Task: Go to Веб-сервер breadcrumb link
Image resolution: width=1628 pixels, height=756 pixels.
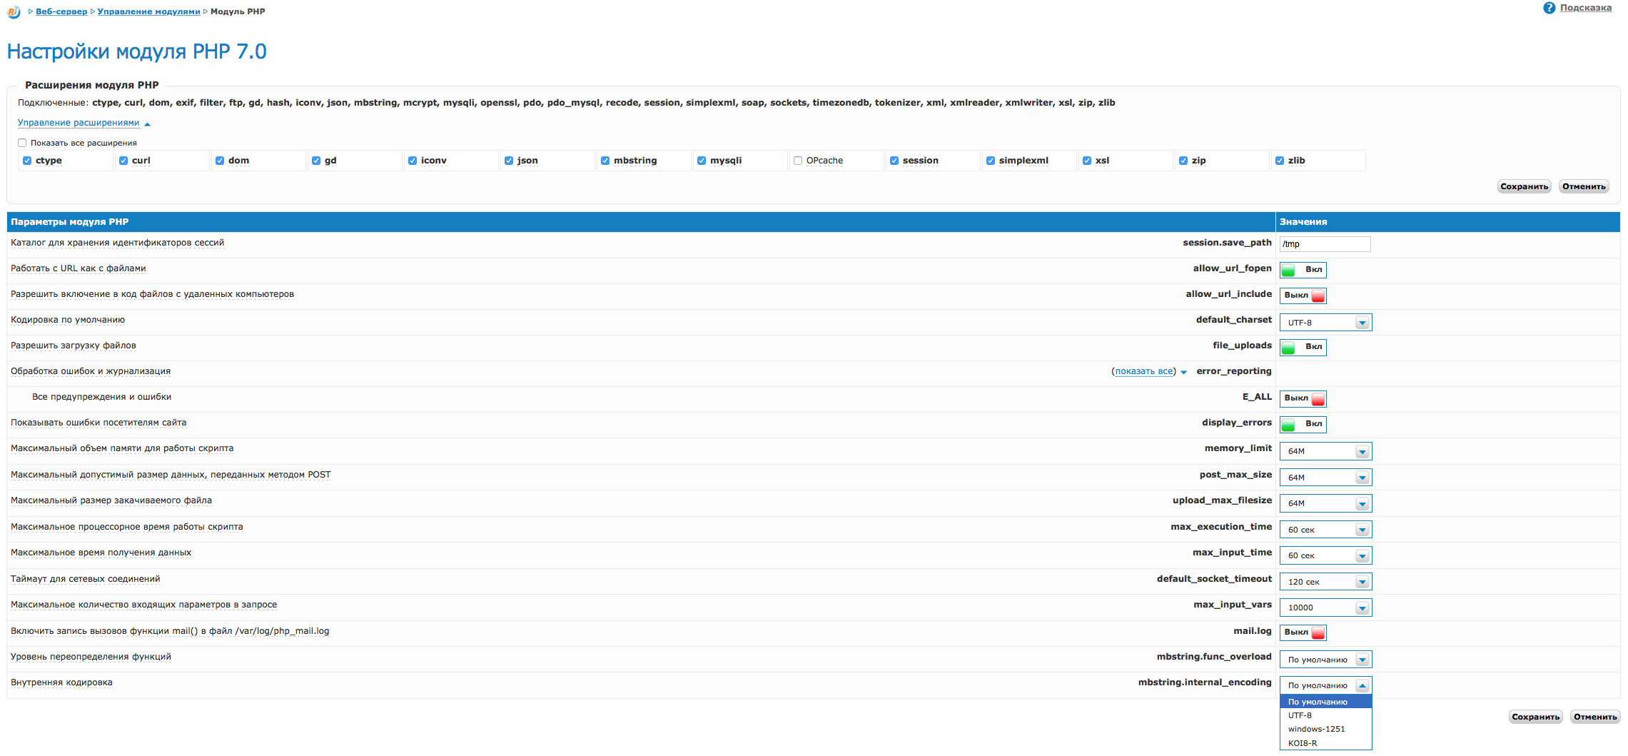Action: coord(61,11)
